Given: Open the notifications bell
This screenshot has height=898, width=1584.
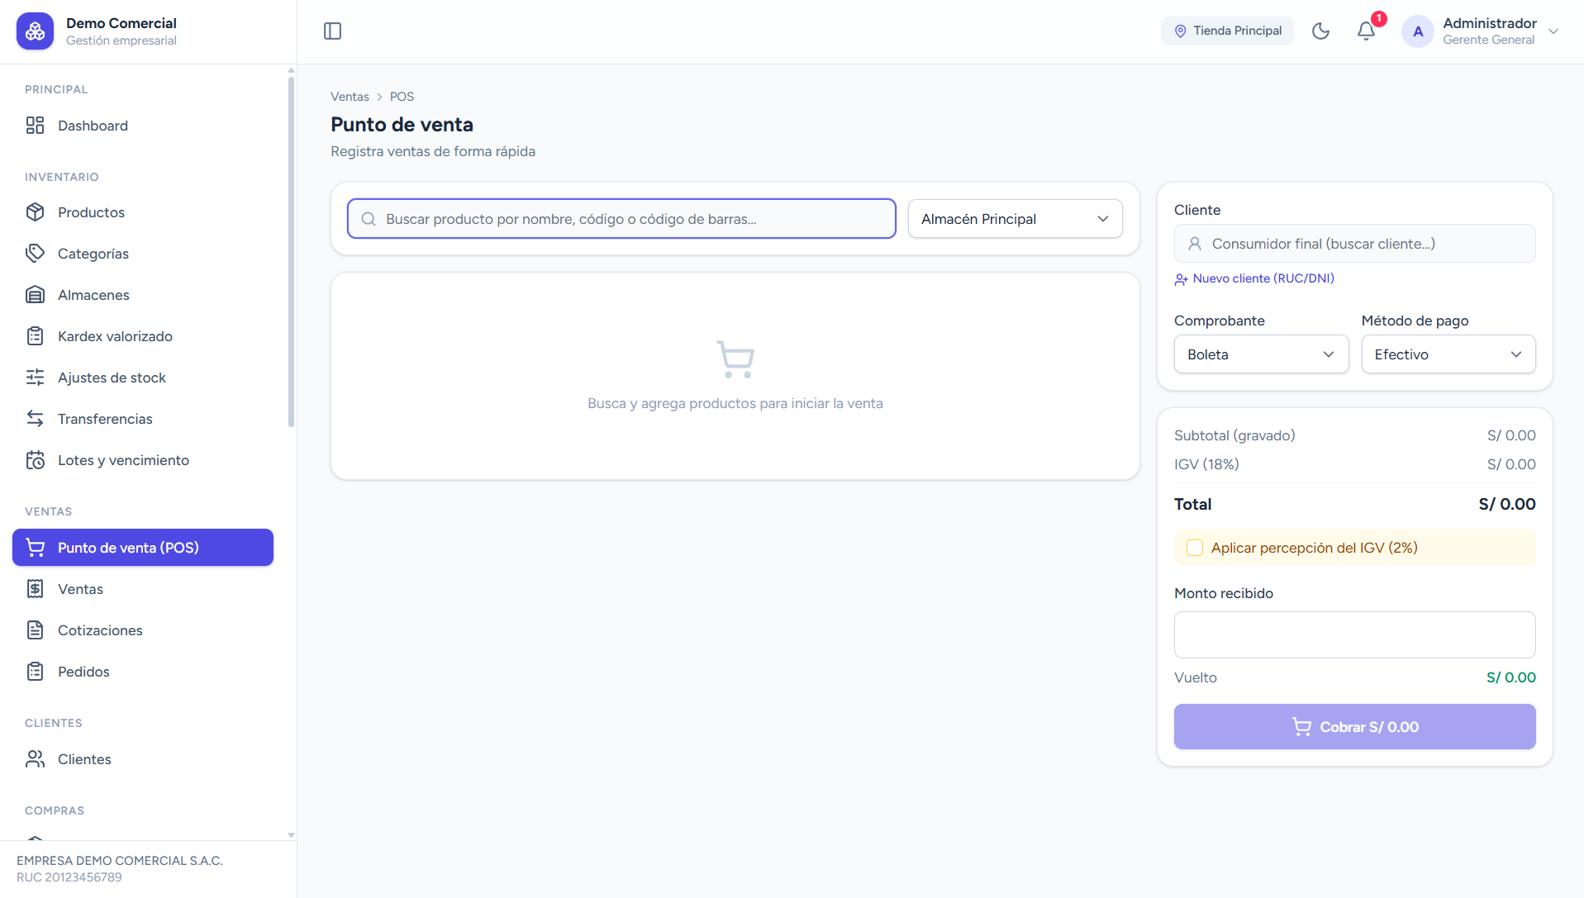Looking at the screenshot, I should 1366,31.
